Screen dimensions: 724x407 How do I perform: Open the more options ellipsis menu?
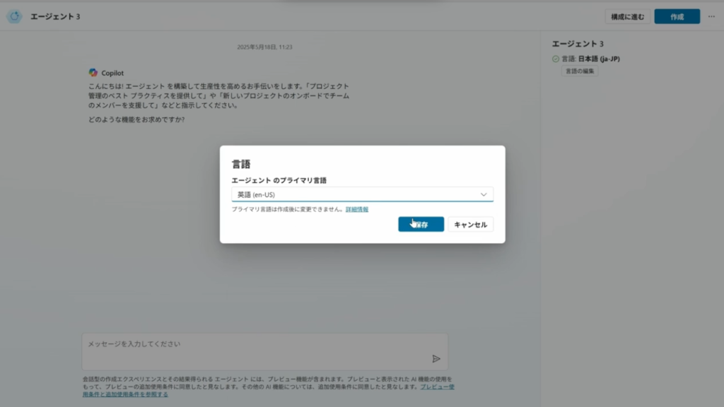point(711,16)
